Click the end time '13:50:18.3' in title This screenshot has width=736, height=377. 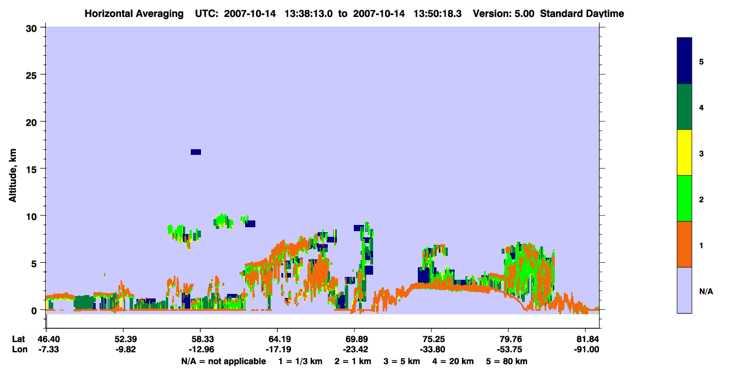(438, 13)
